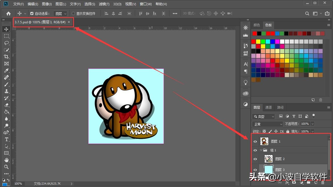Screen dimensions: 333x187
Task: Hide 图层 2 with its eye icon
Action: [255, 159]
